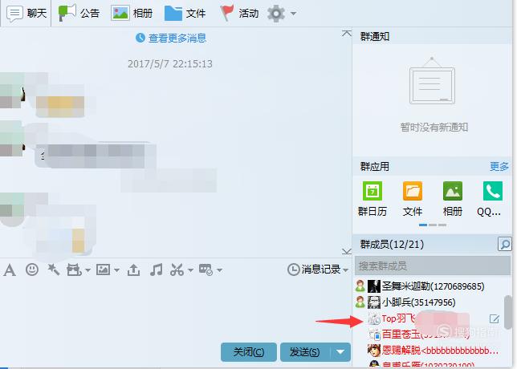Select member 圣舞米迦勒(1270689685)
The height and width of the screenshot is (369, 517).
[x=433, y=286]
